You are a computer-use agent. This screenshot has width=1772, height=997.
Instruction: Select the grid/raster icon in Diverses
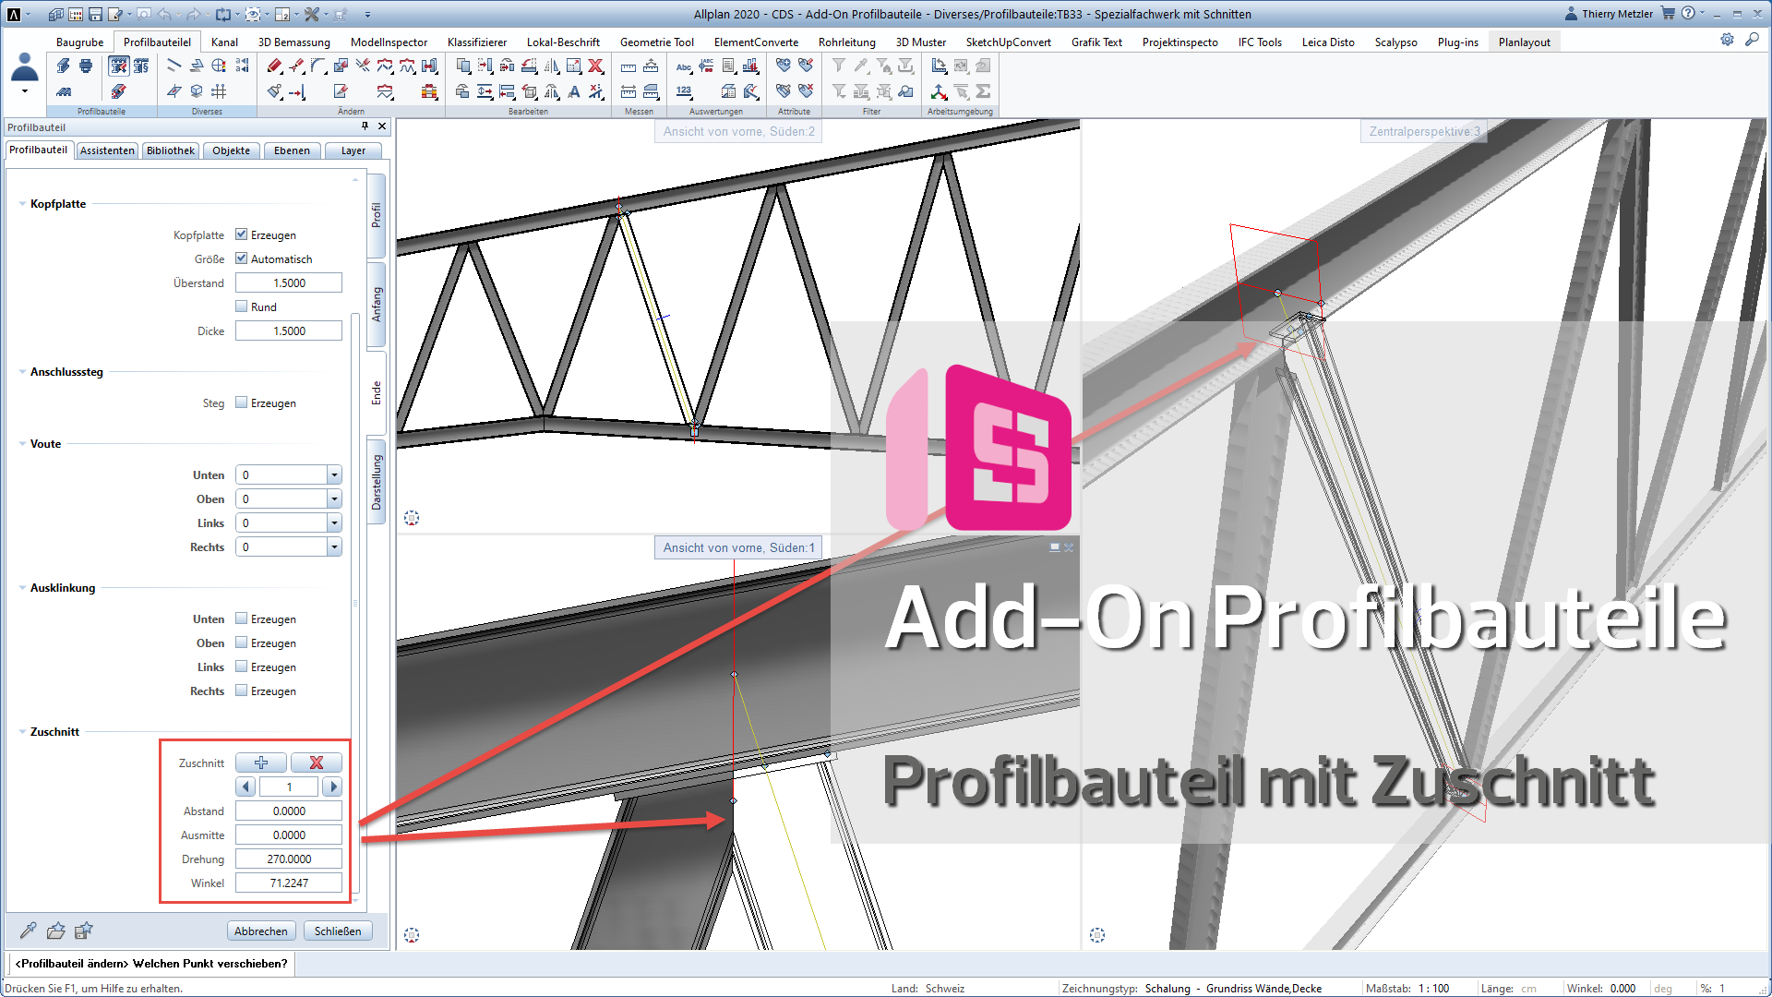point(219,91)
